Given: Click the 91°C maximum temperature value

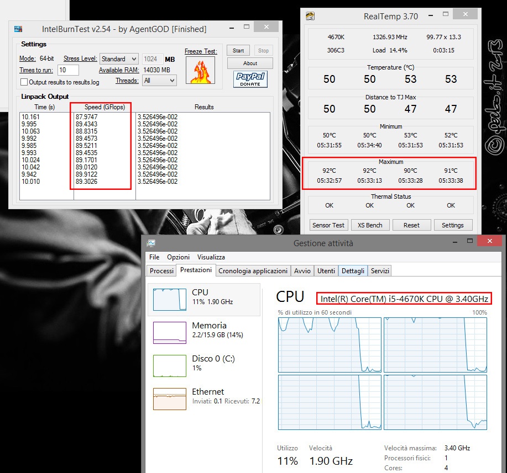Looking at the screenshot, I should (x=451, y=171).
